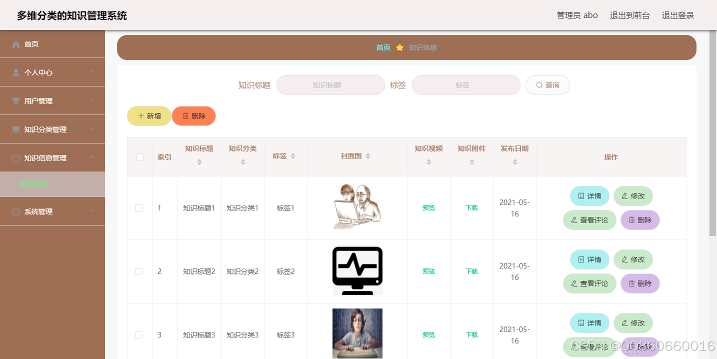Click the monitor icon beside 知识分类管理
The image size is (717, 359).
pos(16,129)
